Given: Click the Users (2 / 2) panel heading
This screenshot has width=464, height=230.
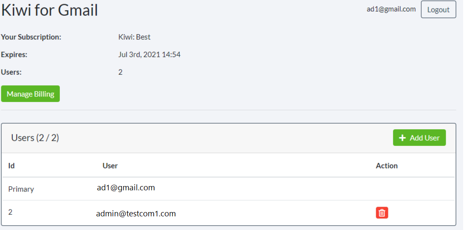Looking at the screenshot, I should [35, 138].
